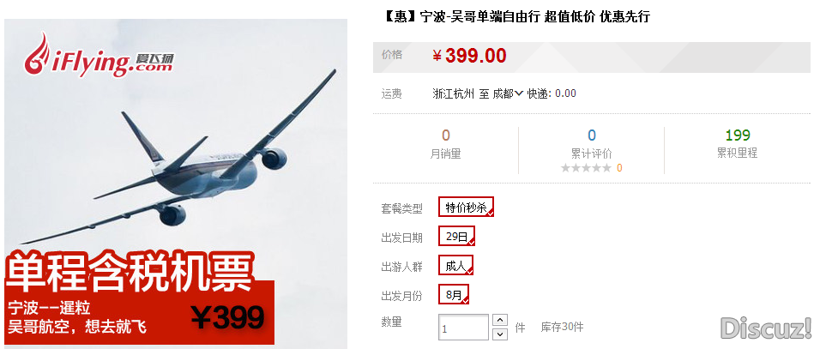Select the 29日 departure date option
Image resolution: width=826 pixels, height=349 pixels.
click(456, 236)
